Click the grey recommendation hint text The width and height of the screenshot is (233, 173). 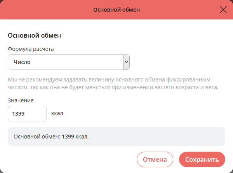coord(113,83)
